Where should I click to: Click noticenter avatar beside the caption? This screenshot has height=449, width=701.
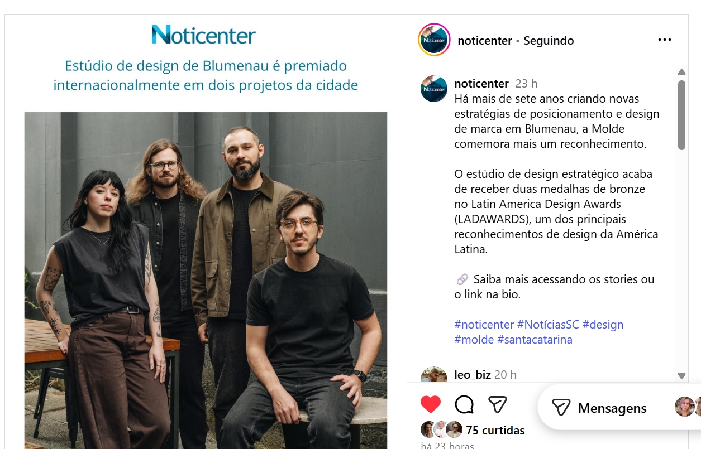coord(434,88)
